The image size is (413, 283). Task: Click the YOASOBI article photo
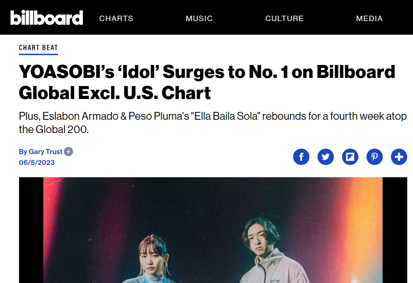tap(213, 230)
